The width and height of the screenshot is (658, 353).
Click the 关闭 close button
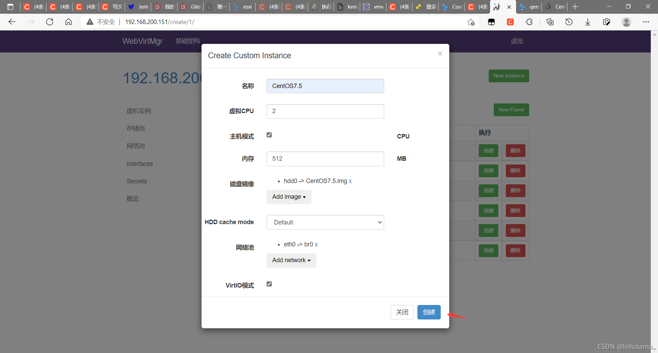pyautogui.click(x=402, y=312)
